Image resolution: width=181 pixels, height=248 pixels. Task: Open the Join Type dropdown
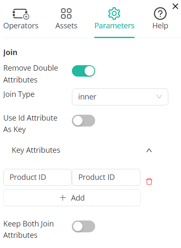point(120,97)
